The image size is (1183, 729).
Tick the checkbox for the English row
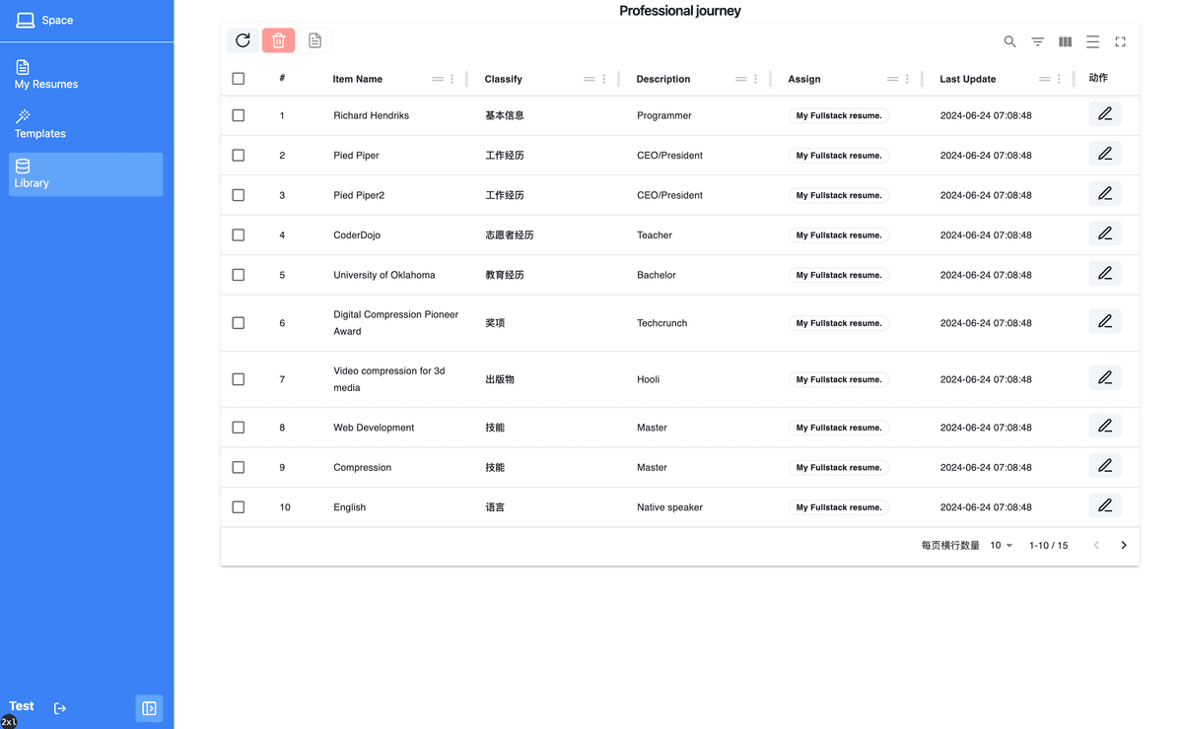tap(239, 507)
